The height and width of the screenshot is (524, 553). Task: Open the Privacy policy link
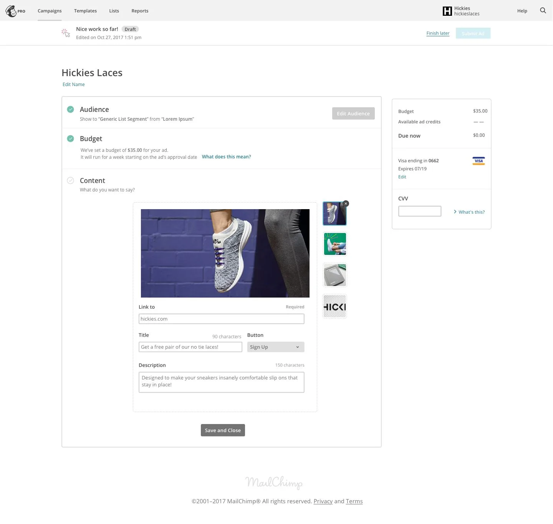pyautogui.click(x=323, y=501)
